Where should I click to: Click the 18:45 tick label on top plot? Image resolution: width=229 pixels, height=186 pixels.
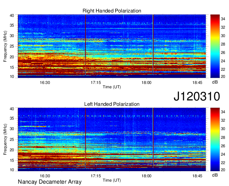point(197,83)
